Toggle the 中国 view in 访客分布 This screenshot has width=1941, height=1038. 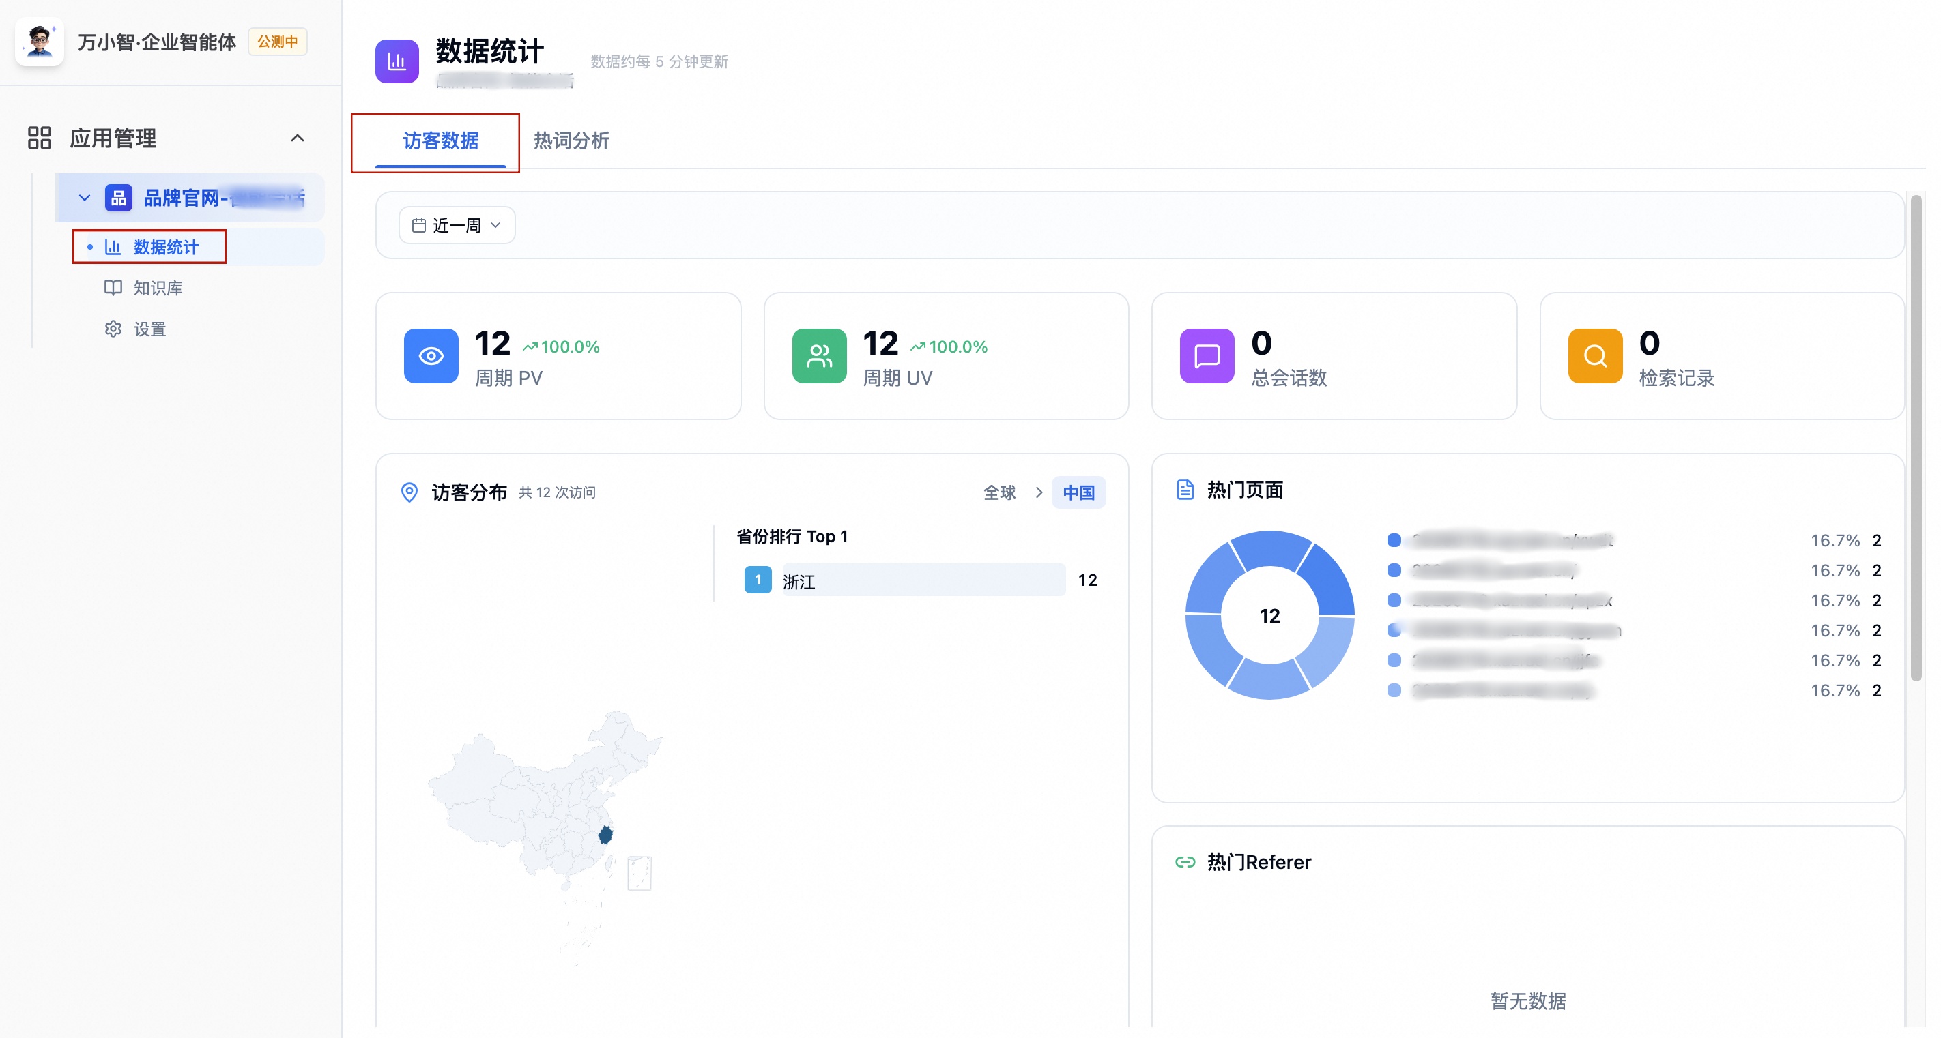click(1079, 492)
